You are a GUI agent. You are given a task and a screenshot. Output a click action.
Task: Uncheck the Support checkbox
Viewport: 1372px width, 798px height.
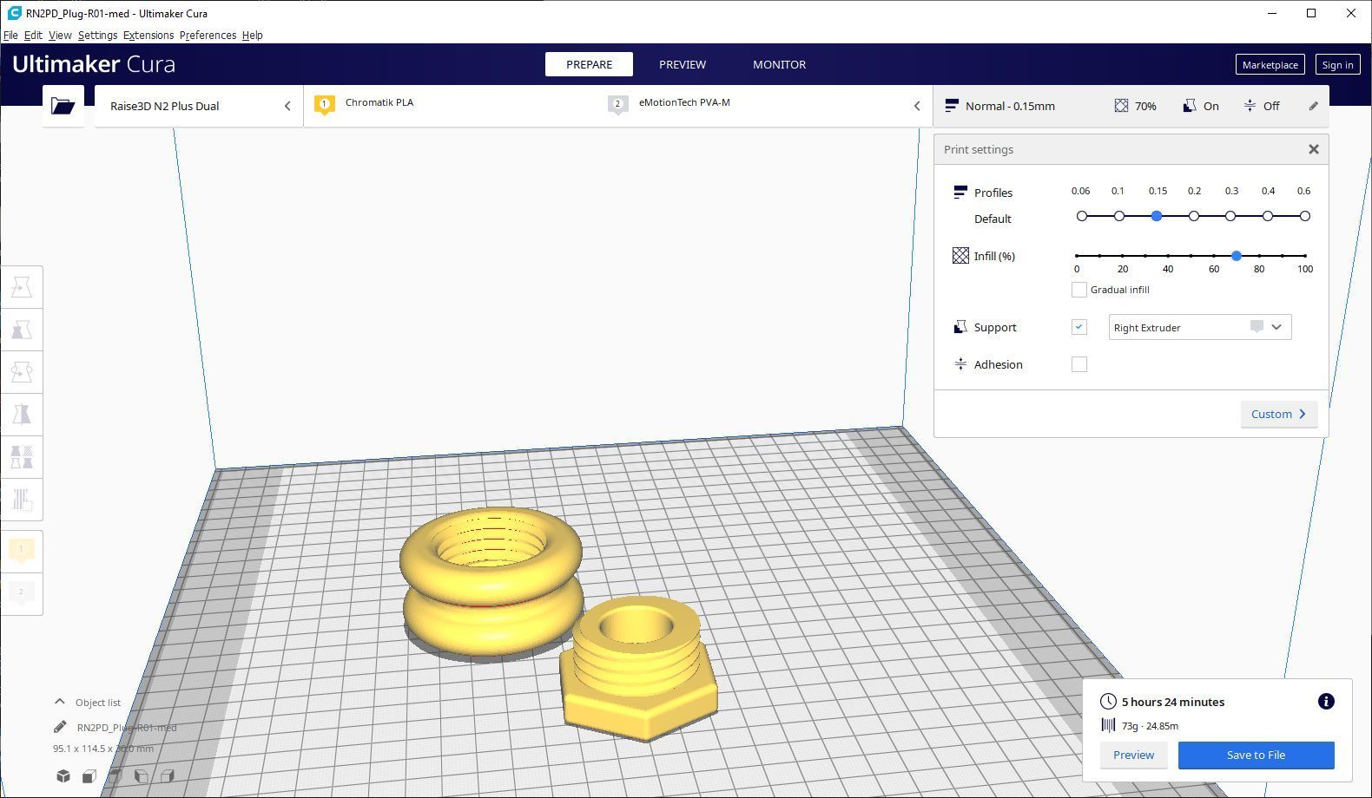pos(1079,327)
